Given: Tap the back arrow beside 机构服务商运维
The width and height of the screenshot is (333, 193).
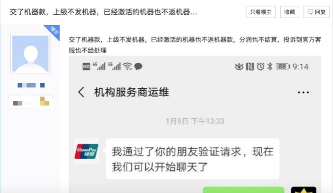Looking at the screenshot, I should [x=81, y=92].
